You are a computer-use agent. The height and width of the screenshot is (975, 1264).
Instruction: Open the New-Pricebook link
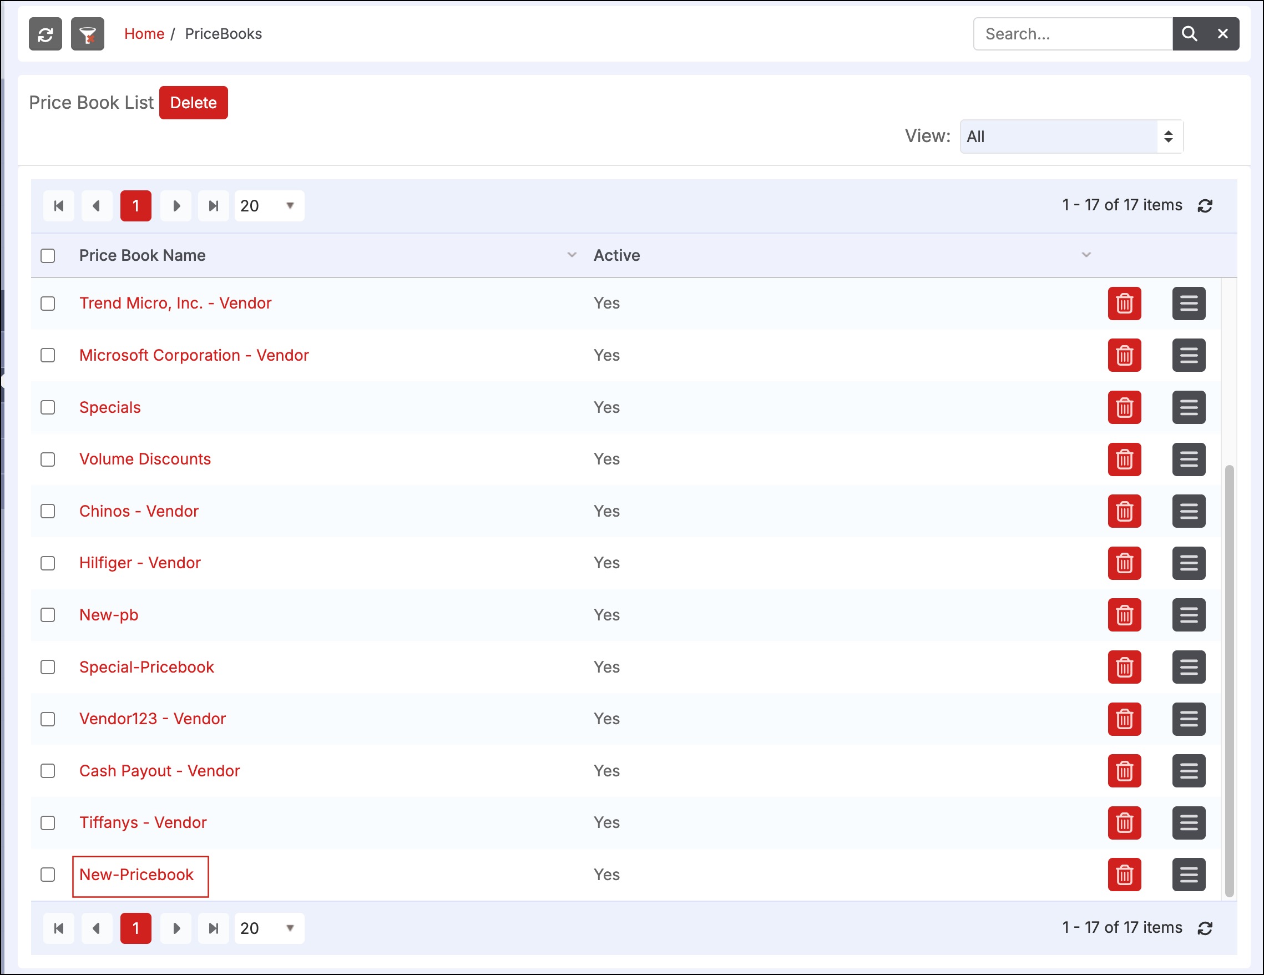click(x=136, y=875)
